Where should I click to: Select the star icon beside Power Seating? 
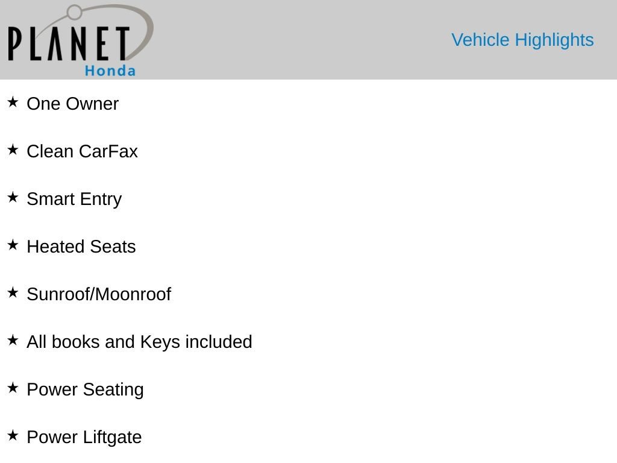[13, 388]
